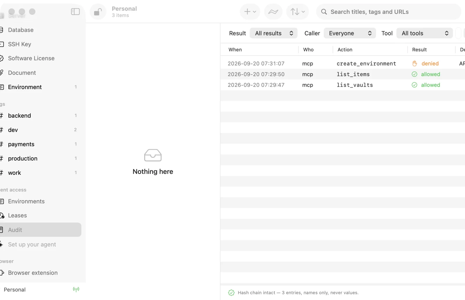Click the vault unlock padlock icon
This screenshot has height=300, width=465.
click(98, 12)
